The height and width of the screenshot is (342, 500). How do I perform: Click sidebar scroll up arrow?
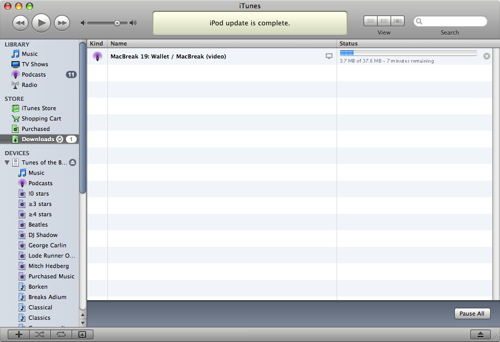tap(82, 315)
